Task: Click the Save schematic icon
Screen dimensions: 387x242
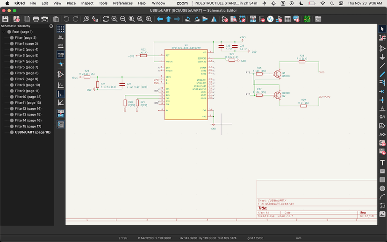Action: click(x=6, y=19)
